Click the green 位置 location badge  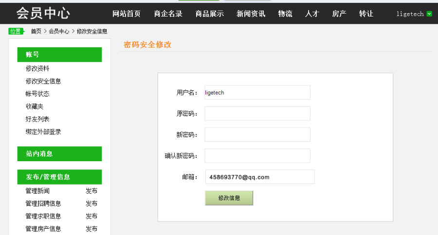(16, 31)
